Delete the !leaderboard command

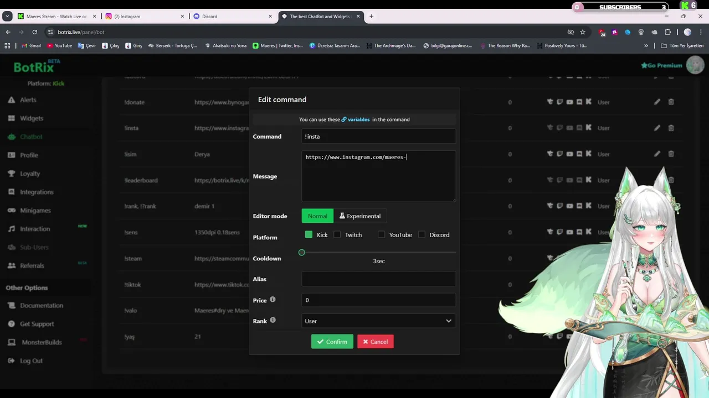tap(671, 180)
